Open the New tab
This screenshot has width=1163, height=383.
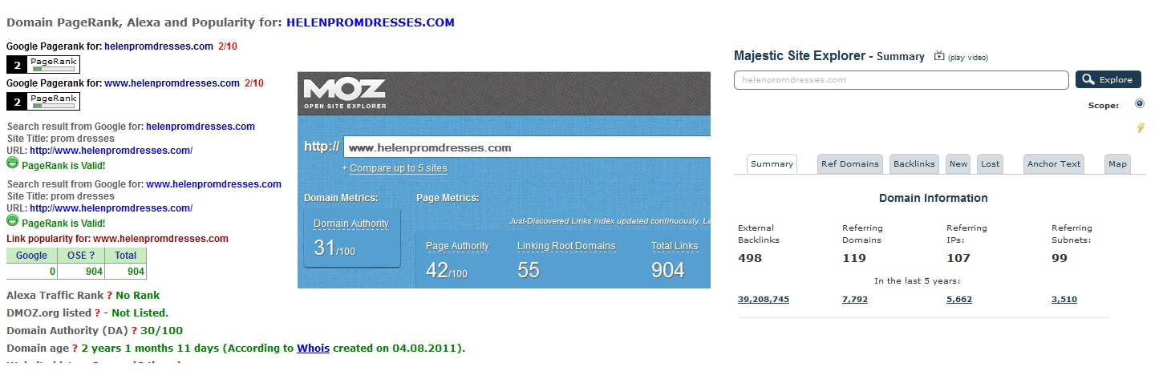pyautogui.click(x=958, y=163)
